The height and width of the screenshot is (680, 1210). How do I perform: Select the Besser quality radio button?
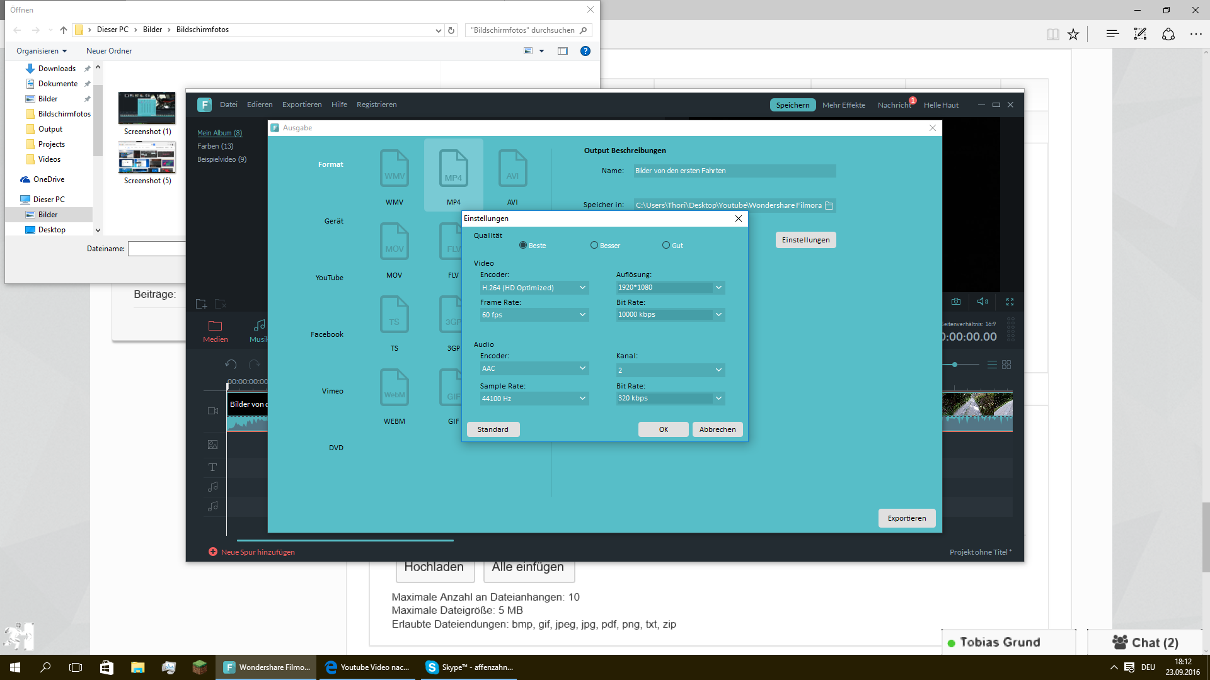click(x=594, y=246)
